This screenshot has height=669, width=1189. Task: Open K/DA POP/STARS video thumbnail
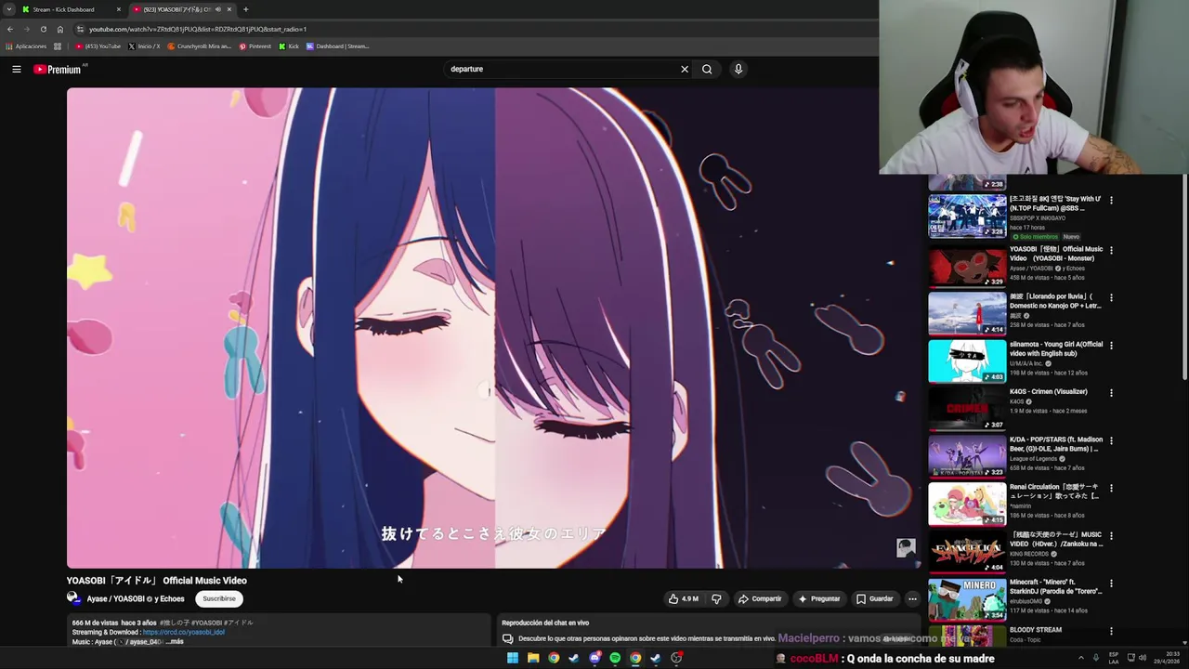coord(967,456)
